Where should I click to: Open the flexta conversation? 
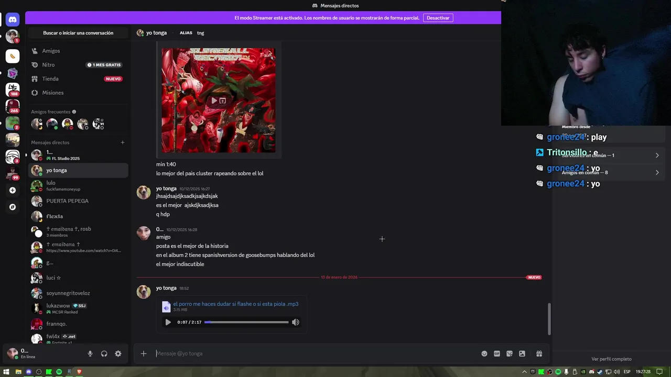point(78,216)
